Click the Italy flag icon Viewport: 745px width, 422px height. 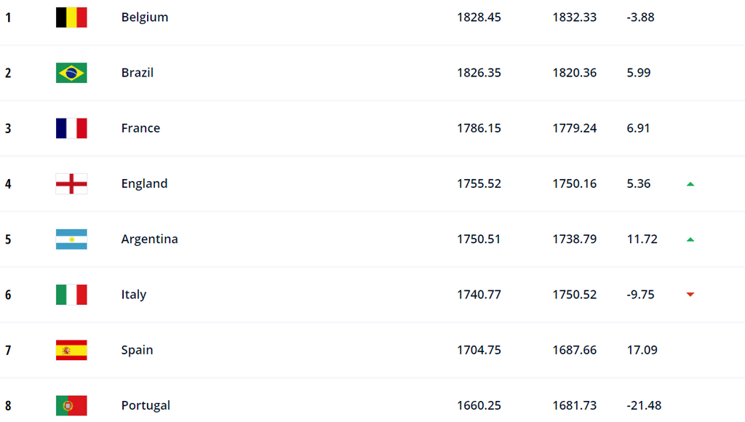click(71, 295)
